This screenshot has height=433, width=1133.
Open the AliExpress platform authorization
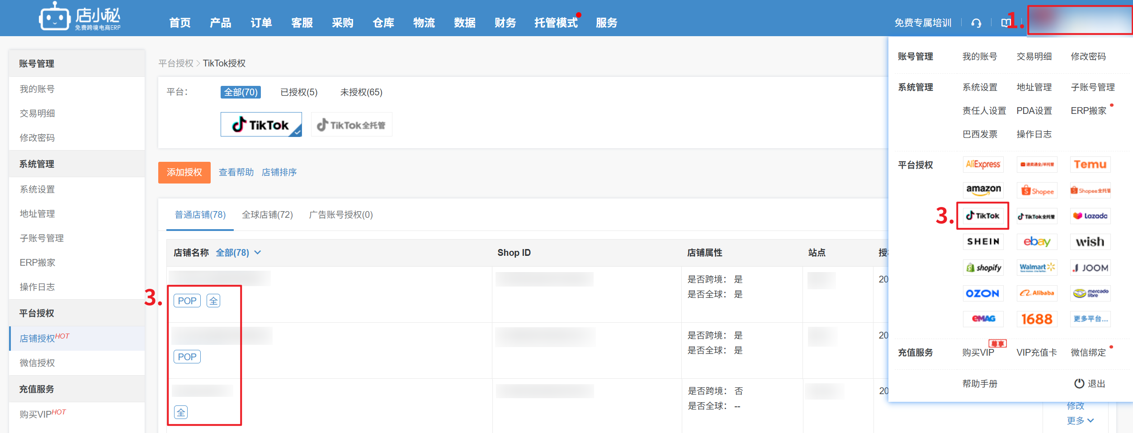[983, 165]
